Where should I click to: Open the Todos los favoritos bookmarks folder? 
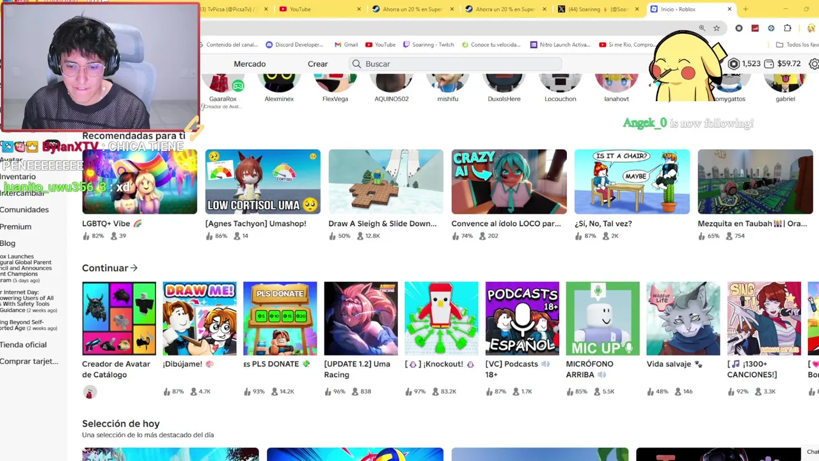(x=797, y=45)
